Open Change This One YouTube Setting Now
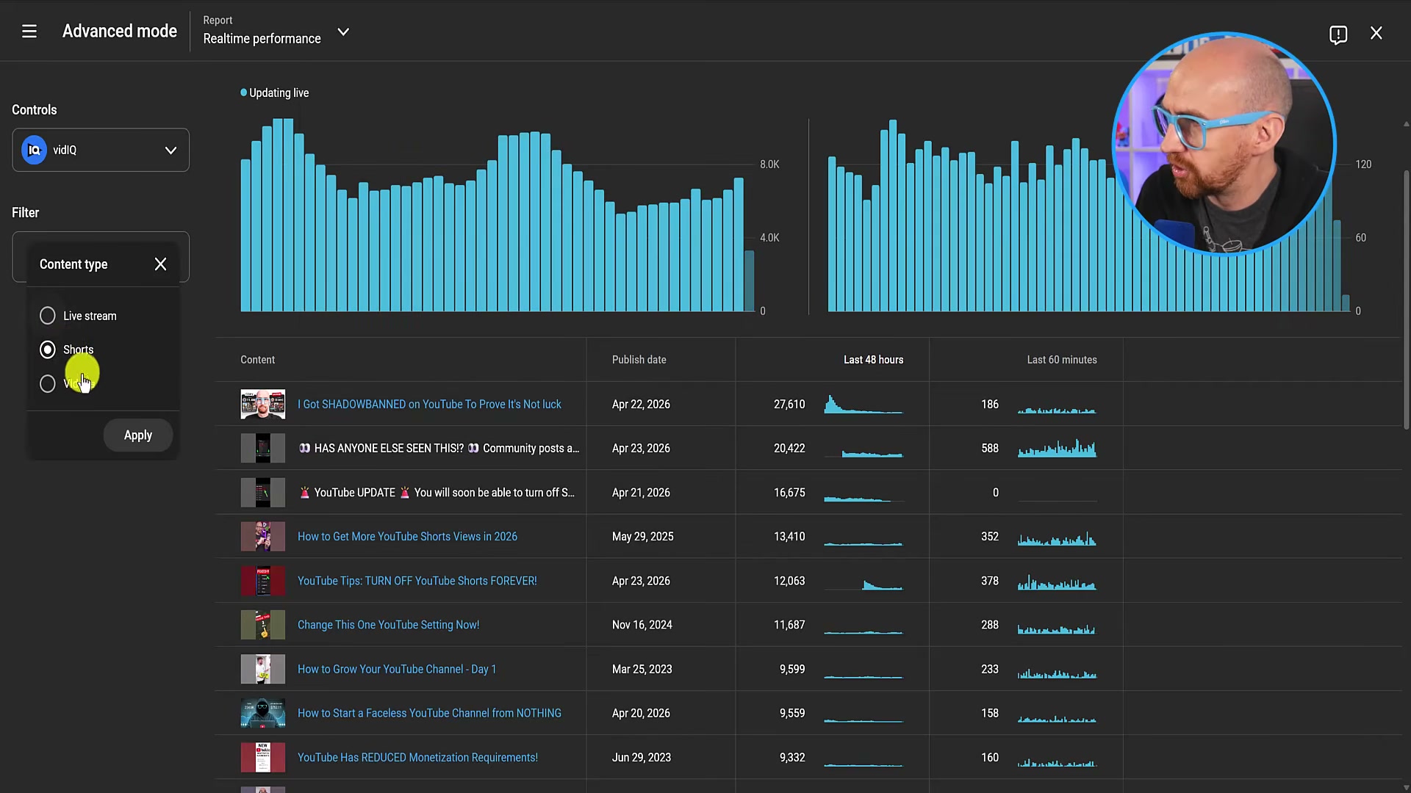The height and width of the screenshot is (793, 1411). [388, 625]
